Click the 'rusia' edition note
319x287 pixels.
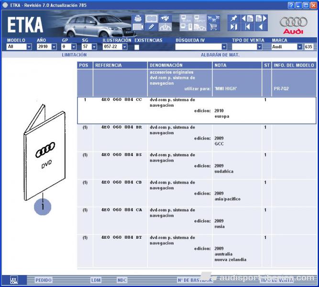[220, 227]
